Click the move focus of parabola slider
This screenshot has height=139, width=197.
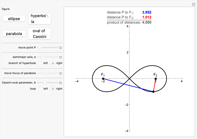pyautogui.click(x=48, y=73)
